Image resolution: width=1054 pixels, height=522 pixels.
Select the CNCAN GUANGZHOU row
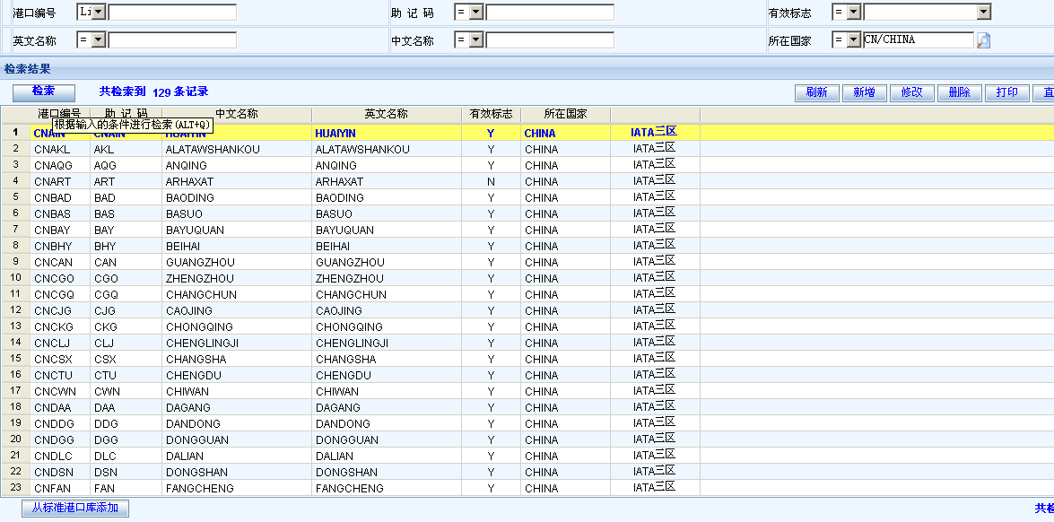pos(359,262)
